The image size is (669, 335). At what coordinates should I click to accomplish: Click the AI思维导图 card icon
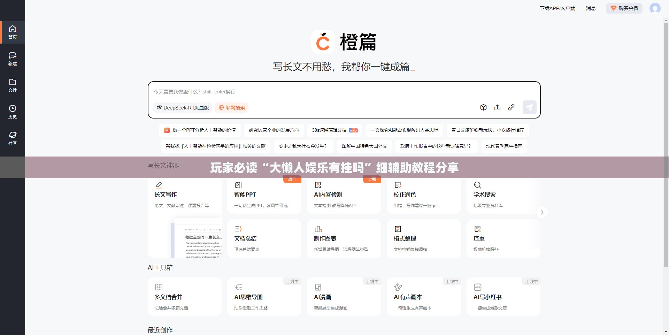point(238,287)
